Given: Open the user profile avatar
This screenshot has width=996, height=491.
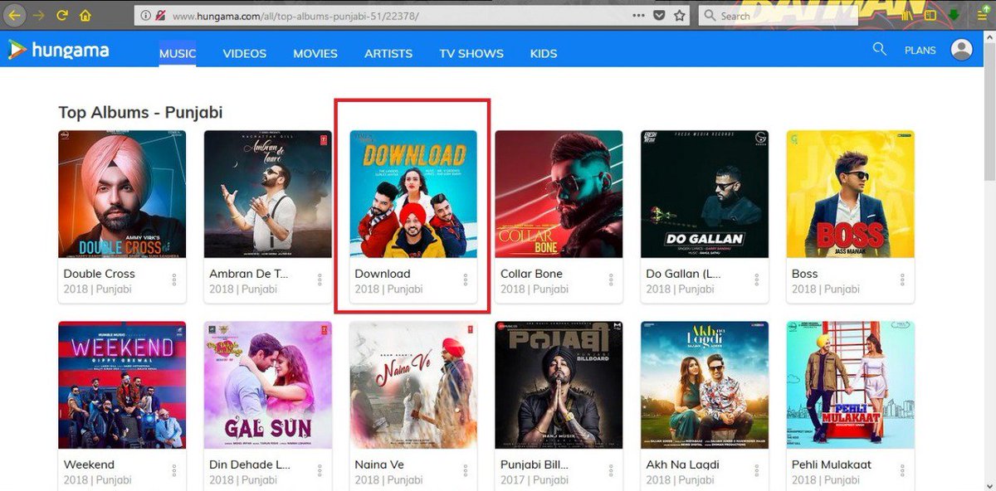Looking at the screenshot, I should coord(962,50).
